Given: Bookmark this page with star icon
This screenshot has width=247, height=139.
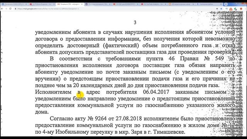Looking at the screenshot, I should pyautogui.click(x=221, y=8).
